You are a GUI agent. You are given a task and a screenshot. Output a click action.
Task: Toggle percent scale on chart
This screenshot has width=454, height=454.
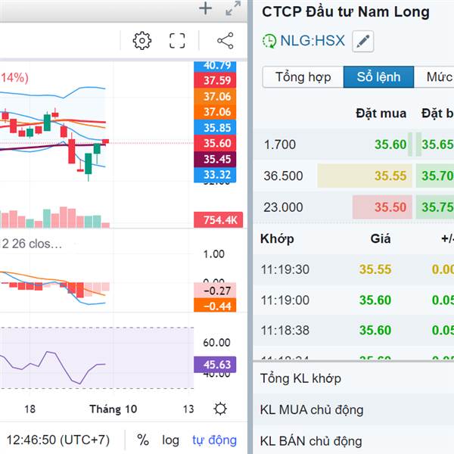143,440
